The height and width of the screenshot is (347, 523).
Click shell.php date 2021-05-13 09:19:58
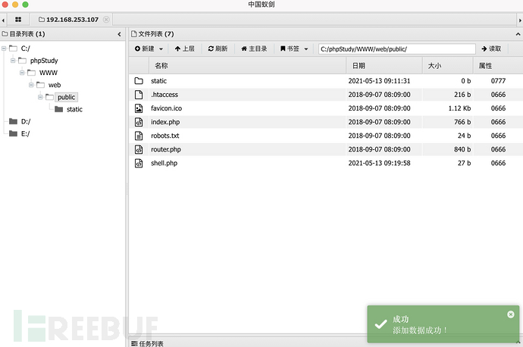coord(379,163)
